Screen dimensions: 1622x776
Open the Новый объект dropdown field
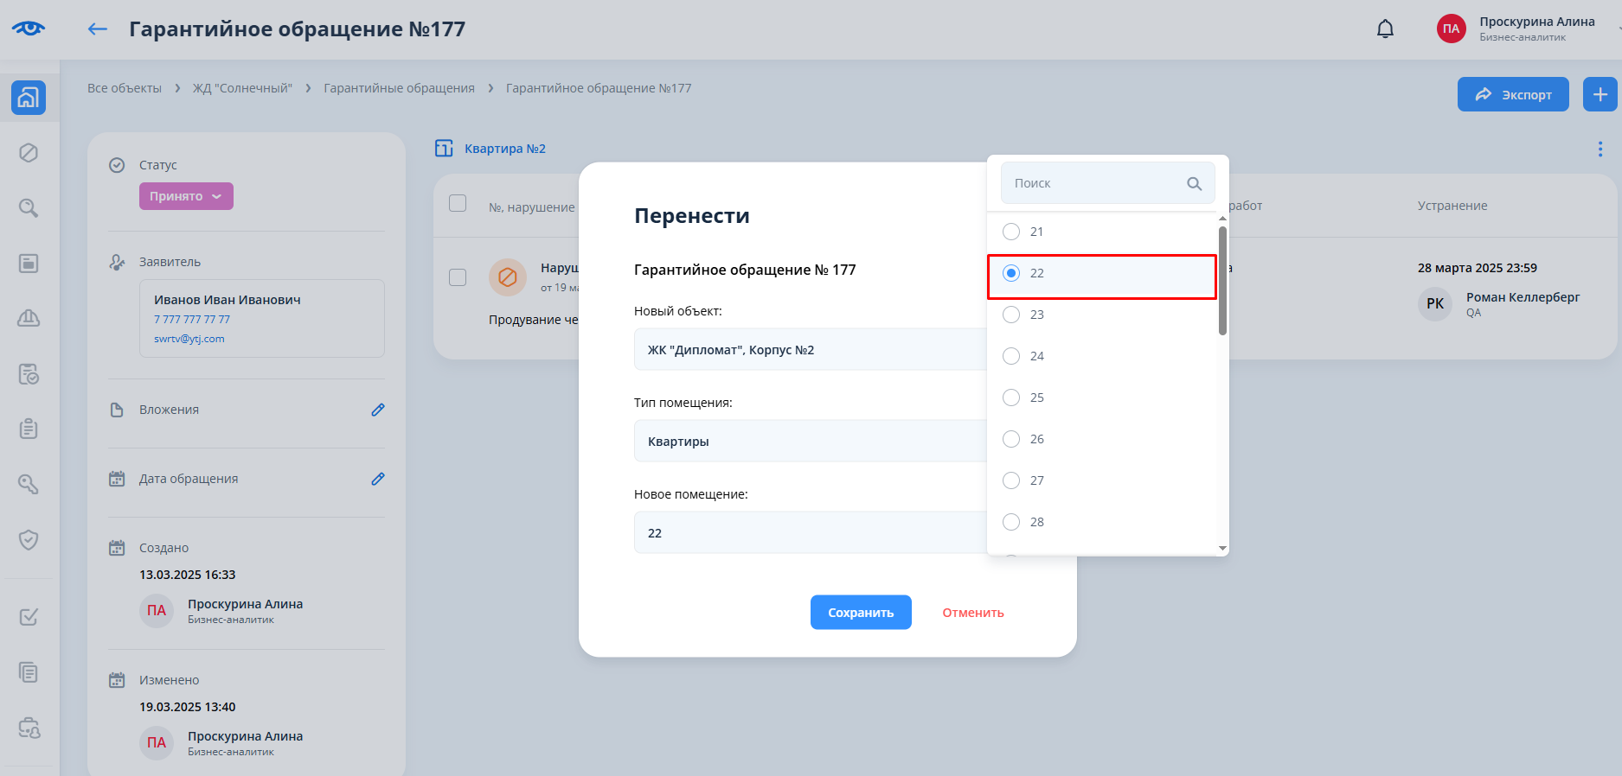(x=810, y=350)
